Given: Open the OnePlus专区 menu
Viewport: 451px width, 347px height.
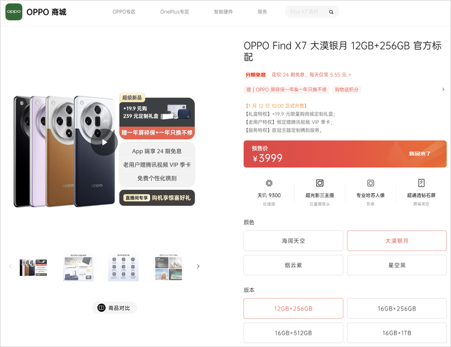Looking at the screenshot, I should [175, 12].
